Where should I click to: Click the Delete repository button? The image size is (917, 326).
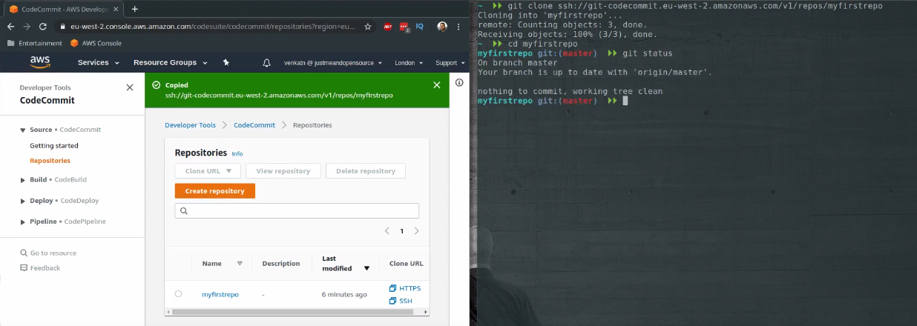(366, 171)
